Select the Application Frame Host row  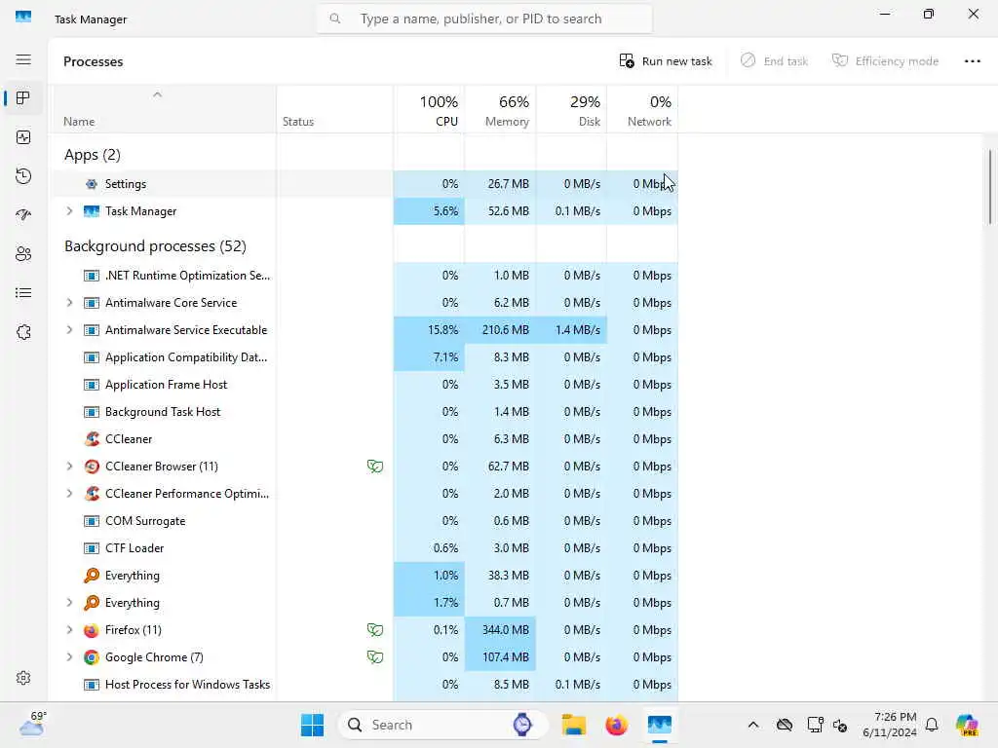pyautogui.click(x=364, y=384)
